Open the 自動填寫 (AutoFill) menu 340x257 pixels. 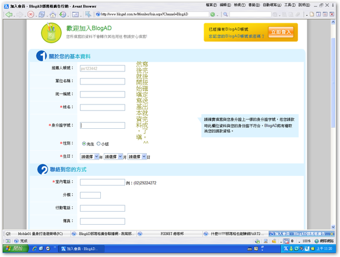pyautogui.click(x=272, y=5)
